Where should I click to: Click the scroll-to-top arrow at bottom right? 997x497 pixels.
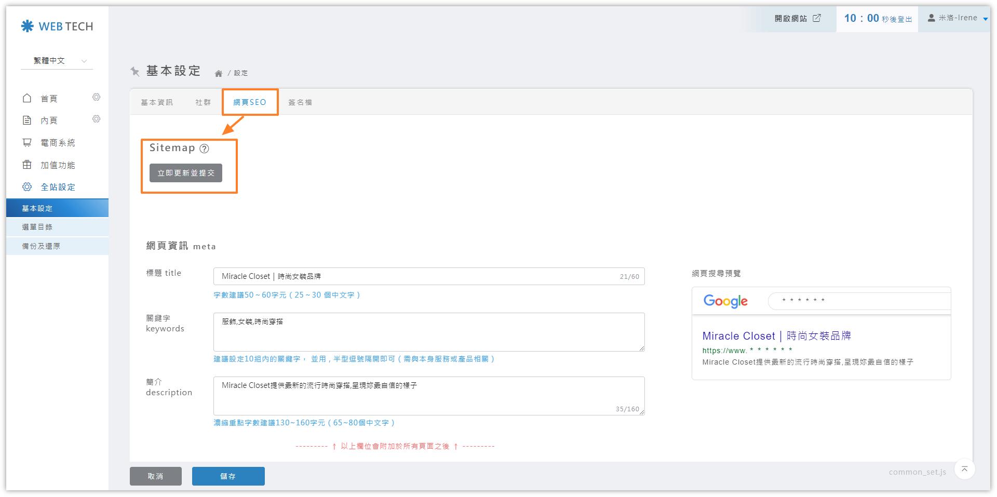tap(965, 469)
